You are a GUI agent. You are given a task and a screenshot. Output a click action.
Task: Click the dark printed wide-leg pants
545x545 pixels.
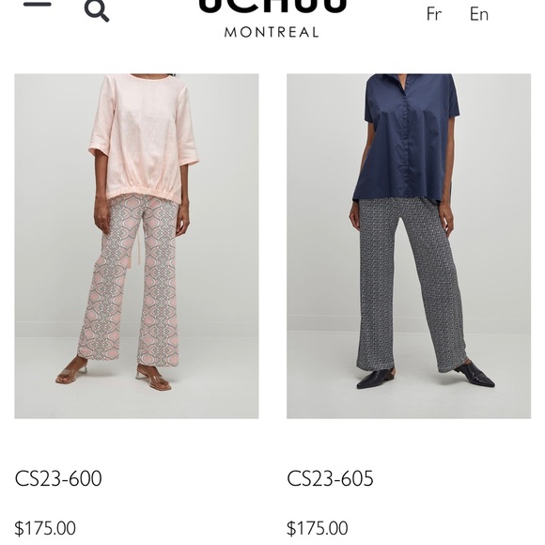[x=412, y=283]
